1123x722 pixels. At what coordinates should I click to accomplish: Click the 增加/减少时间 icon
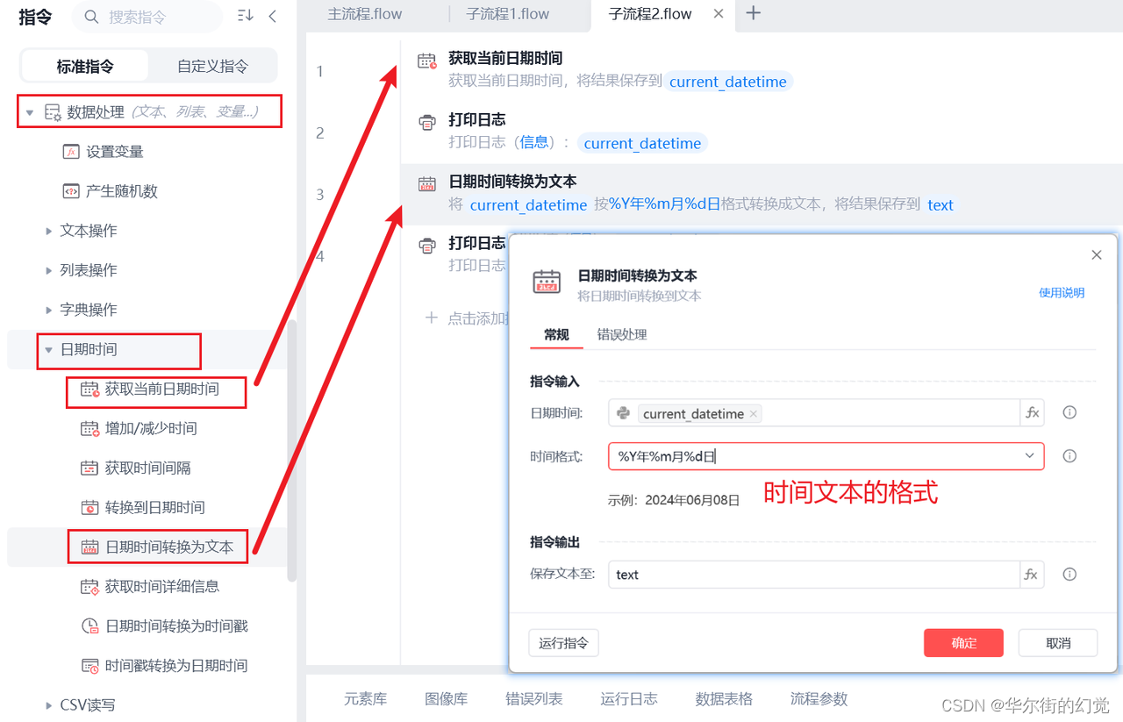[89, 429]
